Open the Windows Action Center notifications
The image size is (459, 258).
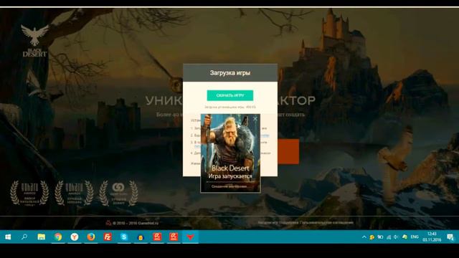[450, 237]
